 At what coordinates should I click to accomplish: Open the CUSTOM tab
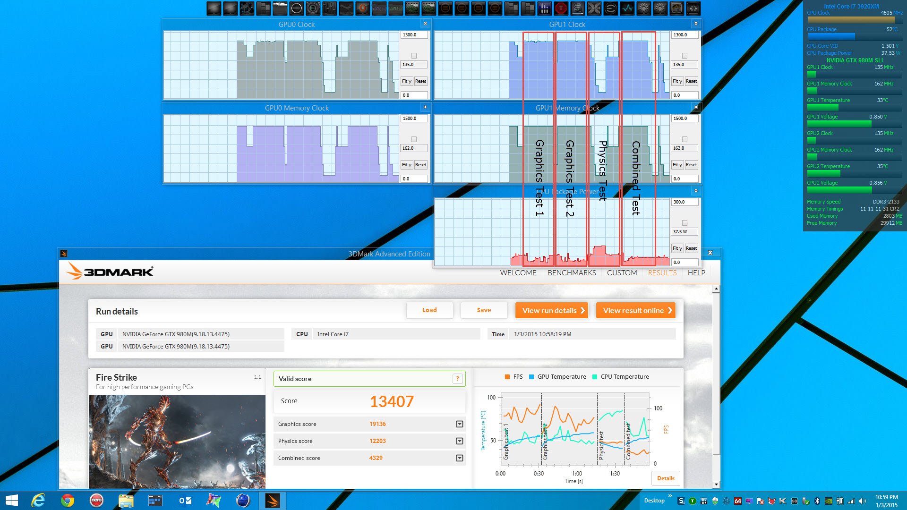(x=622, y=273)
